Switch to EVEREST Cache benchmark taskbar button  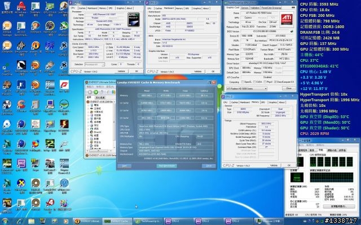(117, 221)
